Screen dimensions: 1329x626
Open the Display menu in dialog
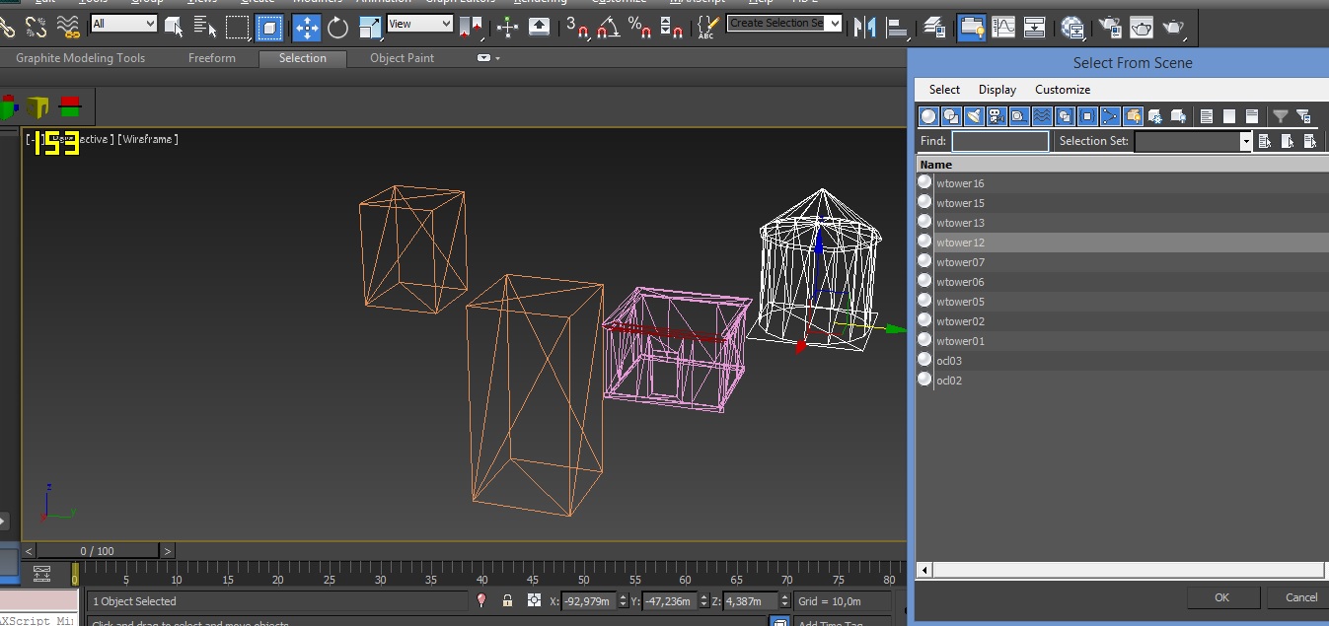[x=997, y=90]
